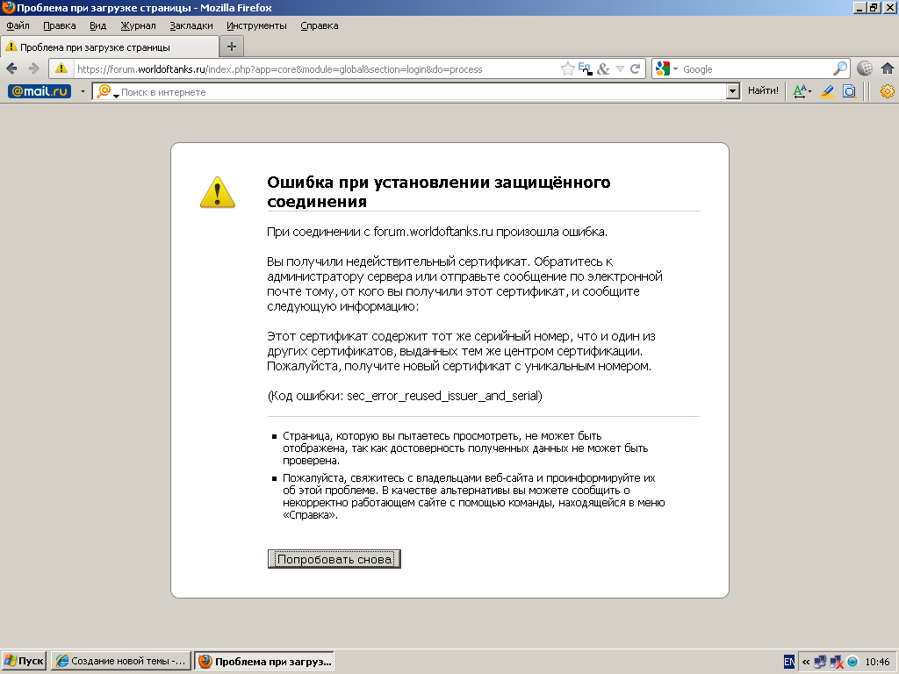Click text 'При соединении с forum.worldoftanks.ru произошла ошибка.'
Screen dimensions: 899x674
coord(437,232)
